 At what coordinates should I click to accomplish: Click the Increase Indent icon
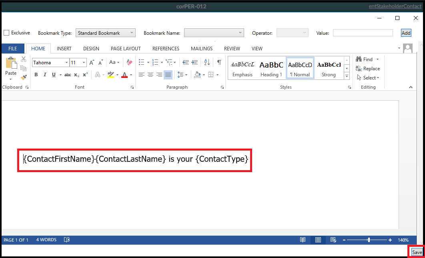pos(194,62)
